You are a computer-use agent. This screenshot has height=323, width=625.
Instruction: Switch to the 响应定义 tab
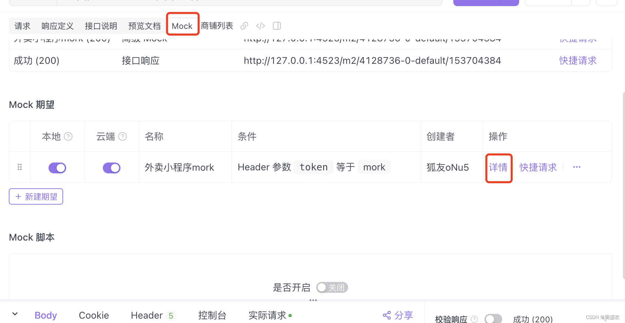click(x=57, y=26)
